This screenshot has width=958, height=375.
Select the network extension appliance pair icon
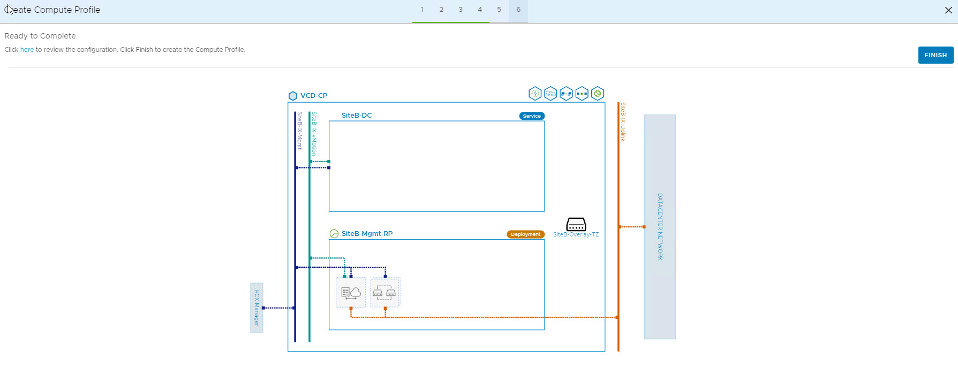[x=384, y=293]
